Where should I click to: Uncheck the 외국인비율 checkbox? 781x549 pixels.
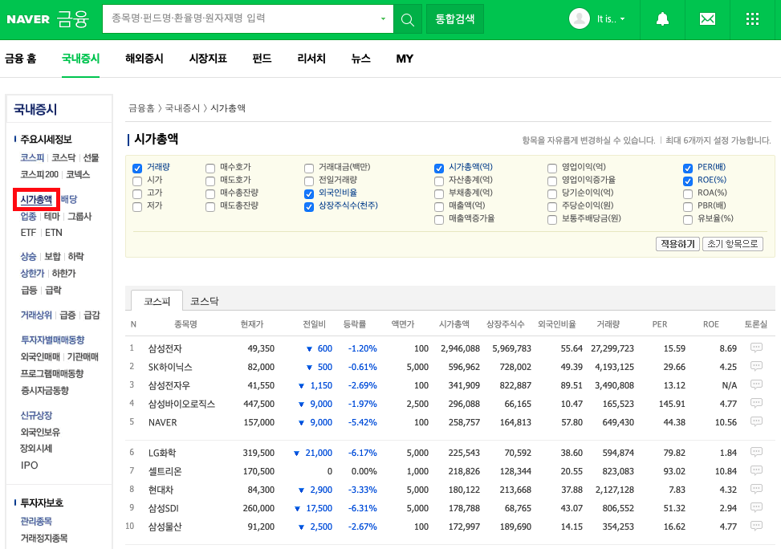[309, 193]
